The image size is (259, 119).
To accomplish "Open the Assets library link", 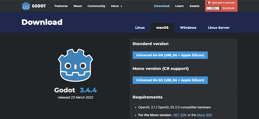I will pos(195,6).
